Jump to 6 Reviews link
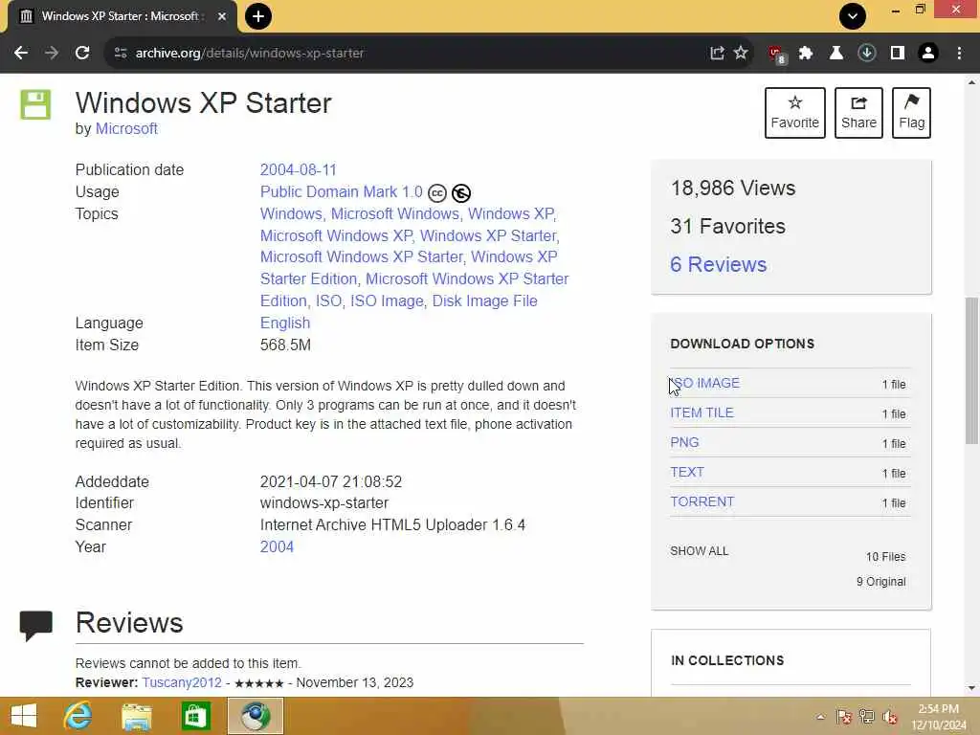Viewport: 980px width, 735px height. point(718,264)
